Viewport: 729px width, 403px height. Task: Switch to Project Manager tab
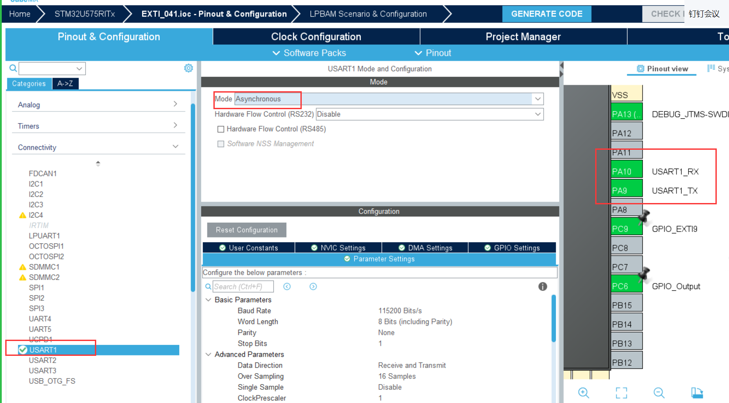(523, 37)
